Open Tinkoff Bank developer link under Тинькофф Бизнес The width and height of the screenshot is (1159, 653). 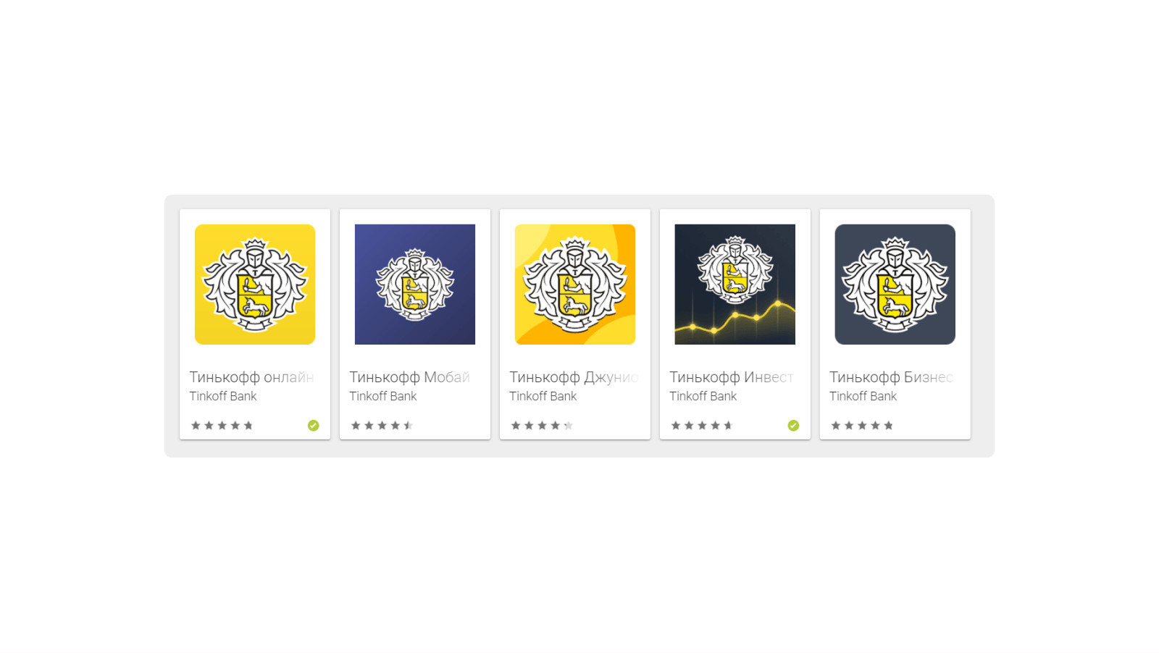[863, 396]
